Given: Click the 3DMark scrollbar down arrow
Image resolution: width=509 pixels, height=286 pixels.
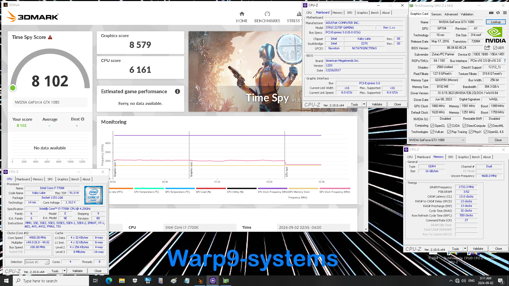Looking at the screenshot, I should [366, 229].
